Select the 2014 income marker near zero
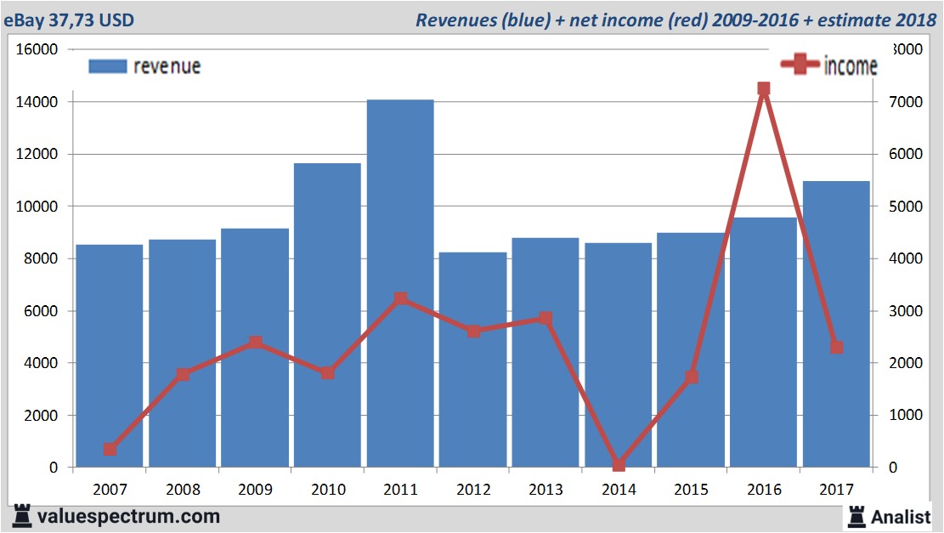 click(619, 465)
